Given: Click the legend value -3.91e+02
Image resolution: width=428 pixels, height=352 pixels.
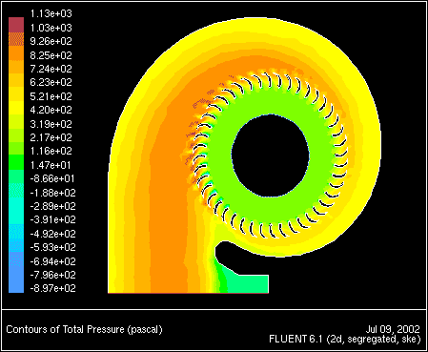Looking at the screenshot, I should pos(52,219).
